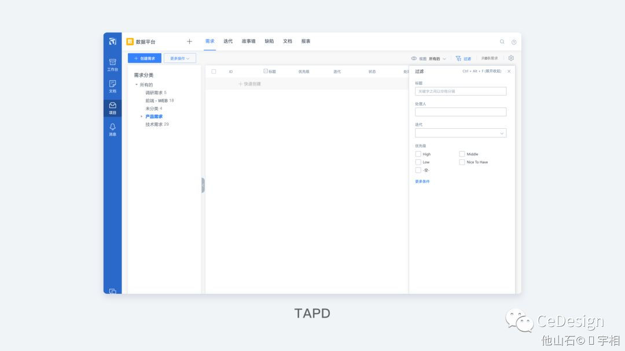
Task: Check the Nice To Have priority checkbox
Action: click(x=462, y=162)
